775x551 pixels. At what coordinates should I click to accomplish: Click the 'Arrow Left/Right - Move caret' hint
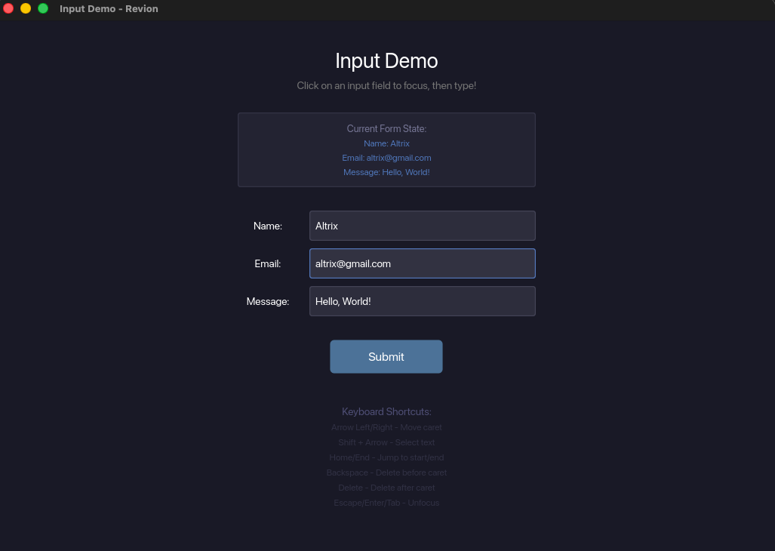386,427
